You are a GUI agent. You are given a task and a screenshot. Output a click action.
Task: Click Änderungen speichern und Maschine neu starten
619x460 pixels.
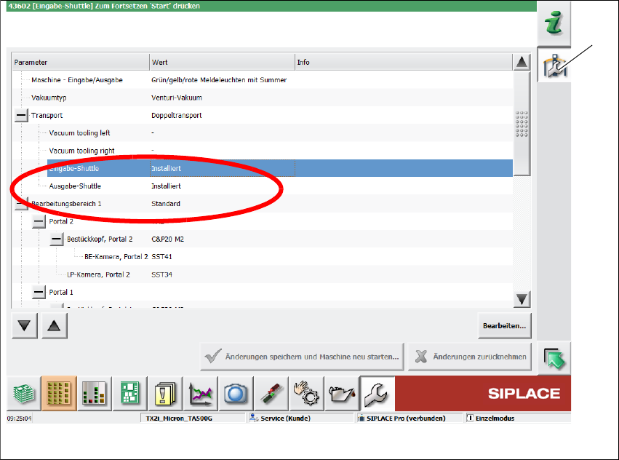pyautogui.click(x=302, y=357)
